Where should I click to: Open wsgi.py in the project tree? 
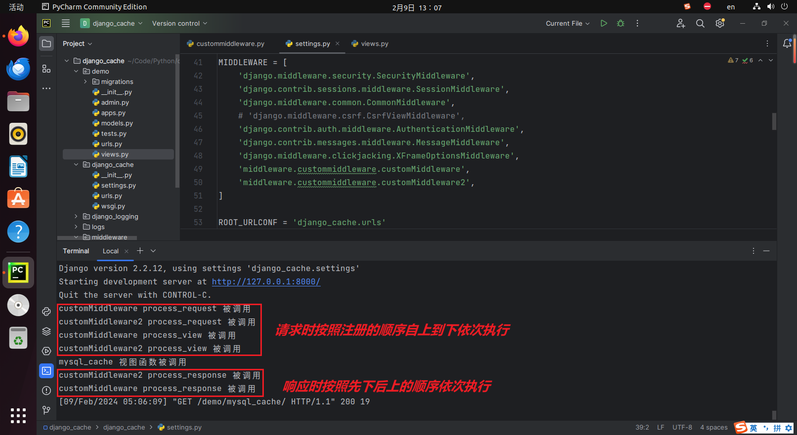(x=113, y=206)
